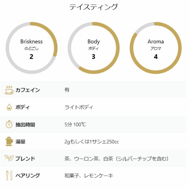Click the 5分 100℃ extraction value
The height and width of the screenshot is (190, 190).
pyautogui.click(x=75, y=124)
